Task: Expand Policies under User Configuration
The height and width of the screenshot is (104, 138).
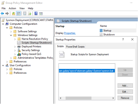Action: 7,69
